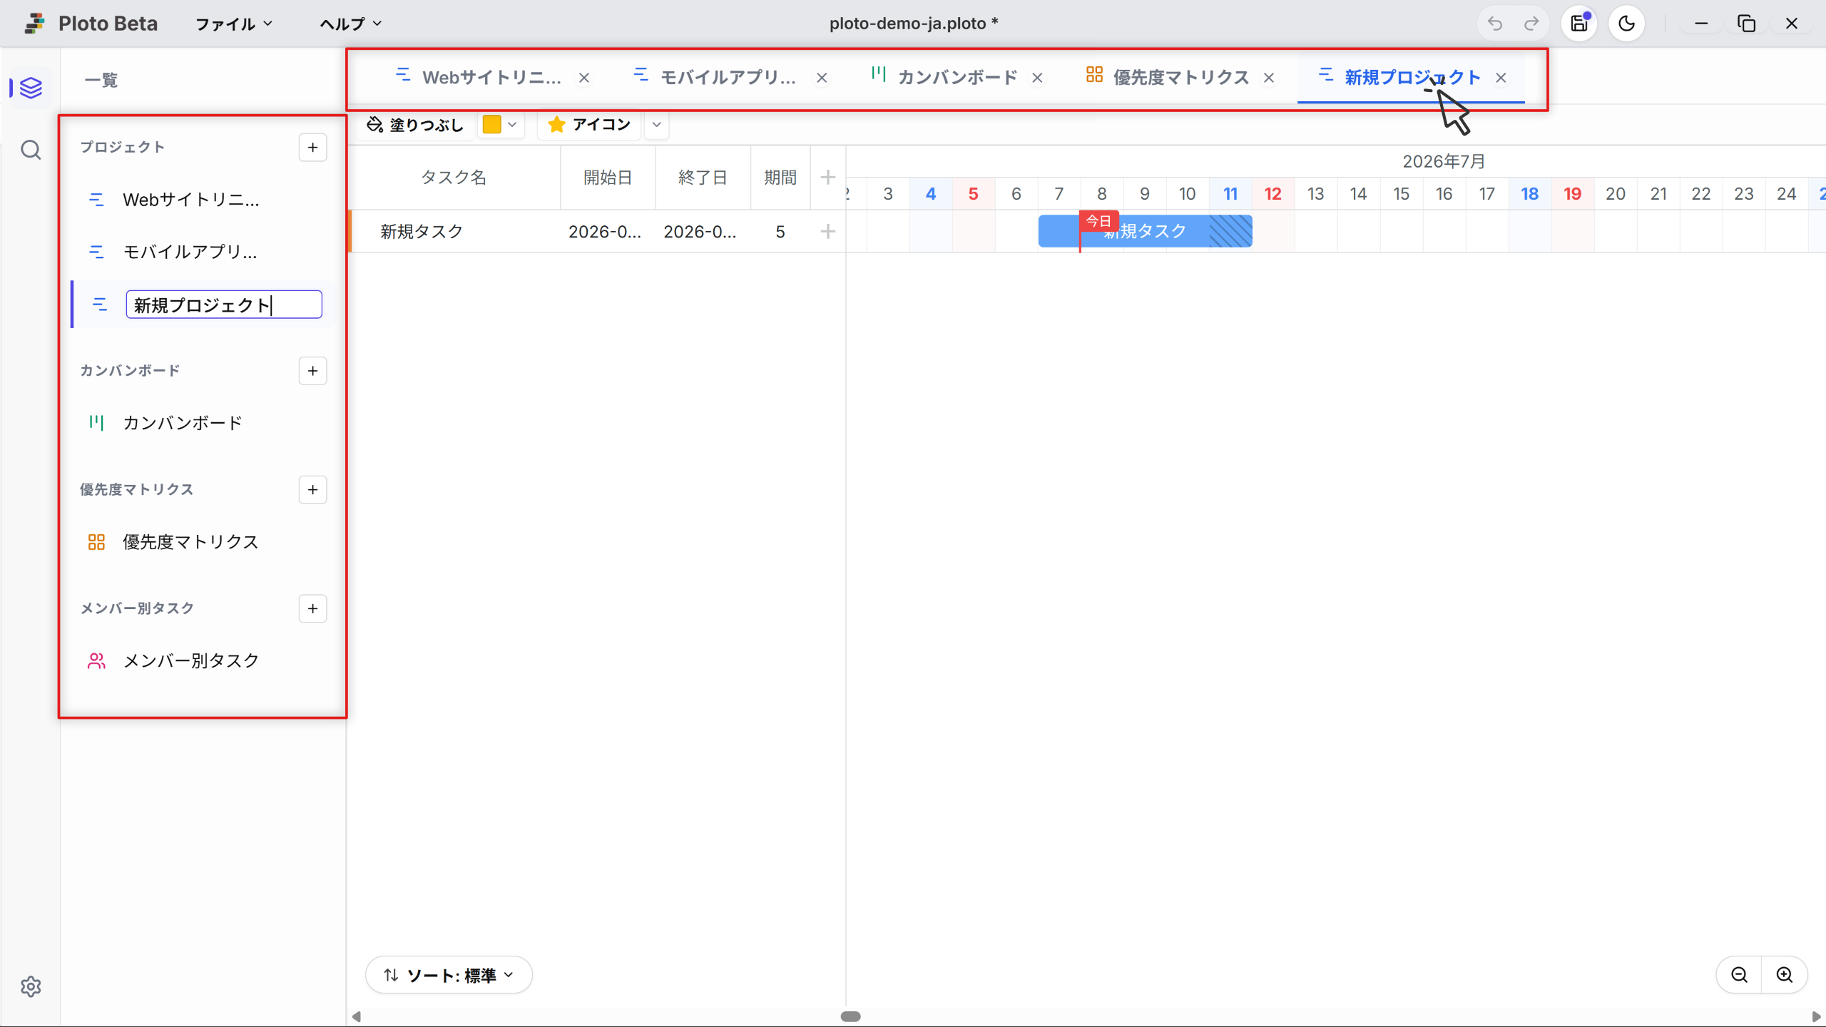Close the カンバンボード tab

click(1037, 78)
